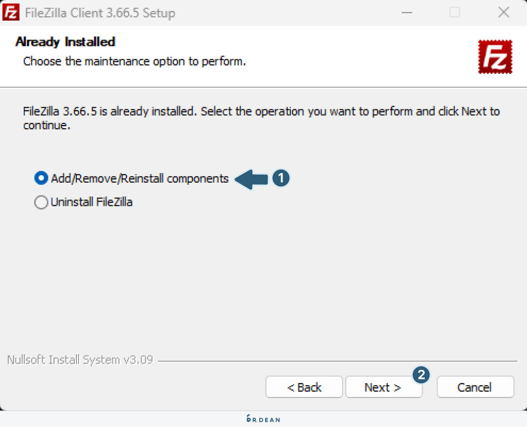
Task: Click the number 2 step badge
Action: click(421, 374)
